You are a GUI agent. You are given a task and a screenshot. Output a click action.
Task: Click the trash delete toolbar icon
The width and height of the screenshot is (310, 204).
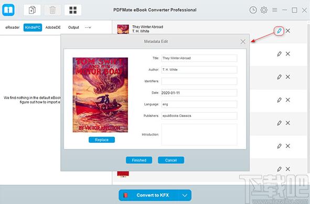point(52,10)
